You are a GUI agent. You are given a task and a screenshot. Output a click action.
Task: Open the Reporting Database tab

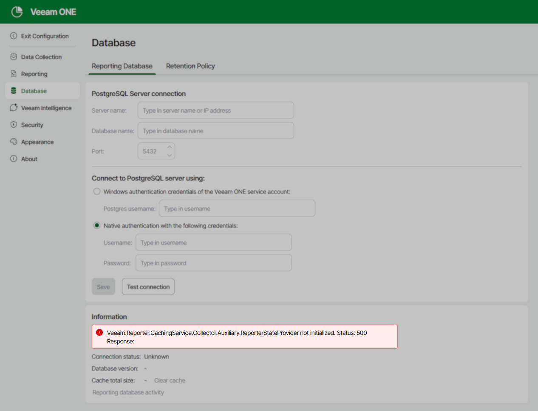pos(122,66)
